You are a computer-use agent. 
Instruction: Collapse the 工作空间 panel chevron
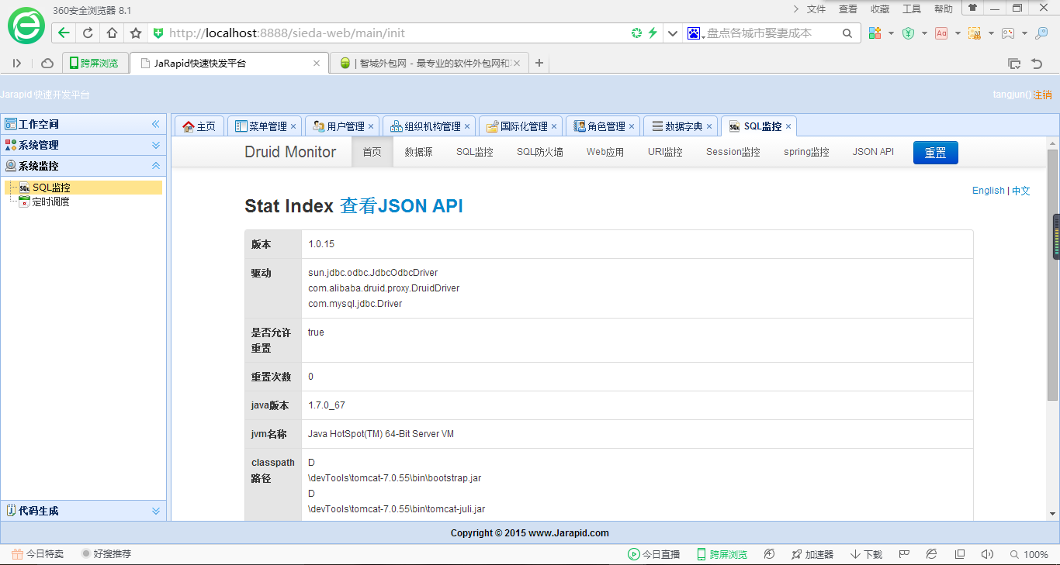[155, 124]
